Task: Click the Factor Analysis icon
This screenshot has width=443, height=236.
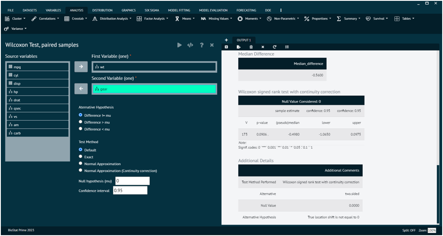Action: 139,19
